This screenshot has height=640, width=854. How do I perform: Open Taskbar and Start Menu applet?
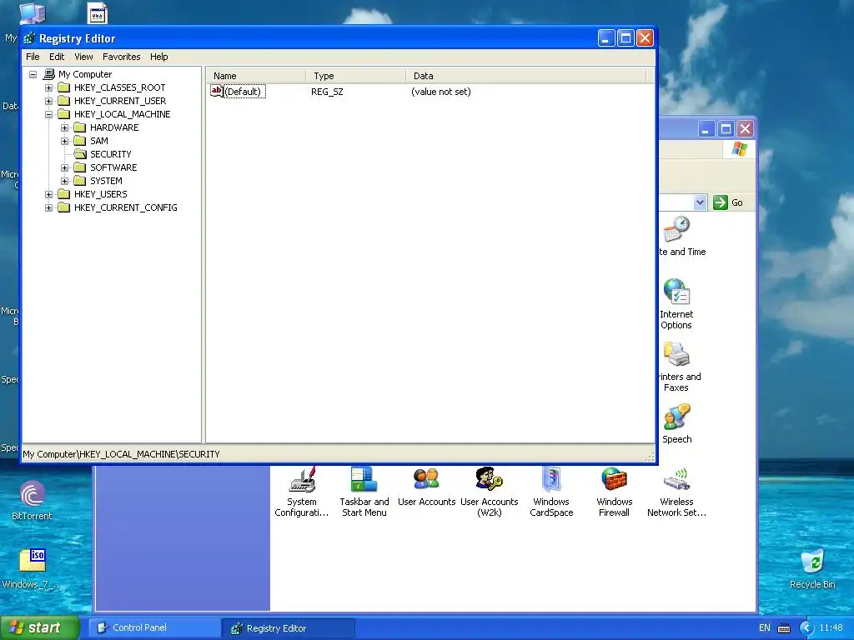coord(364,492)
